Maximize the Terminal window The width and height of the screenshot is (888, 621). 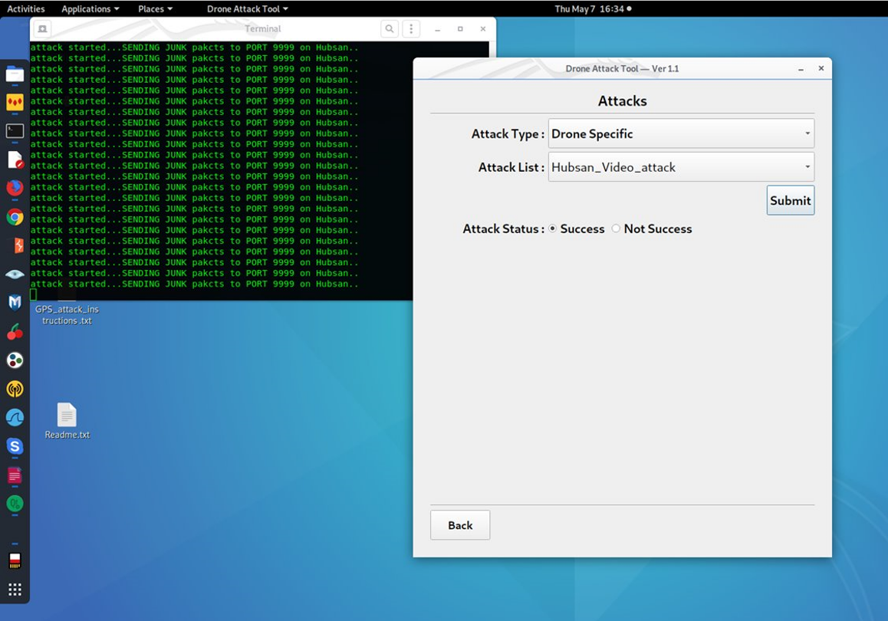460,29
